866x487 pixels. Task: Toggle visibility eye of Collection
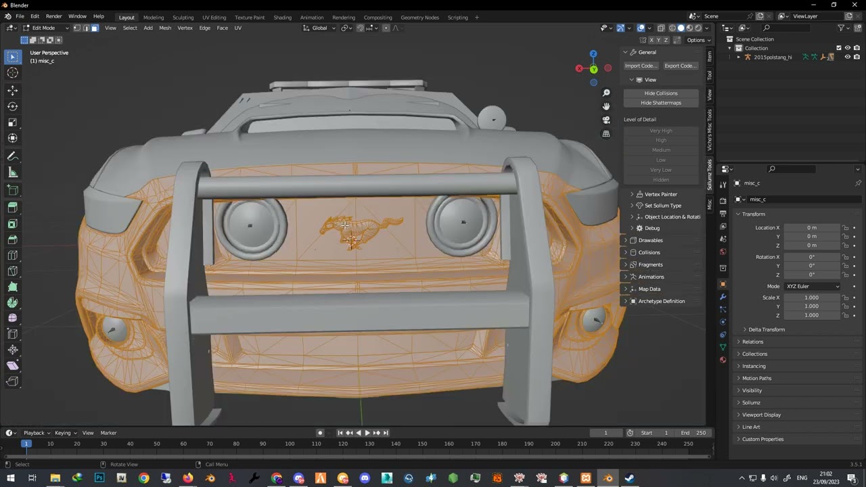[x=848, y=48]
